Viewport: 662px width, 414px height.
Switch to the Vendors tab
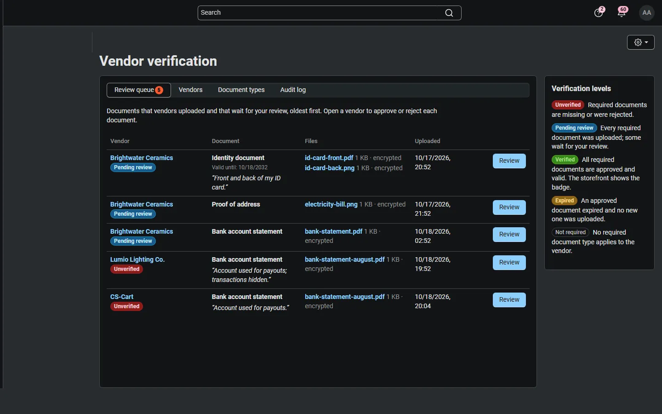click(x=190, y=90)
